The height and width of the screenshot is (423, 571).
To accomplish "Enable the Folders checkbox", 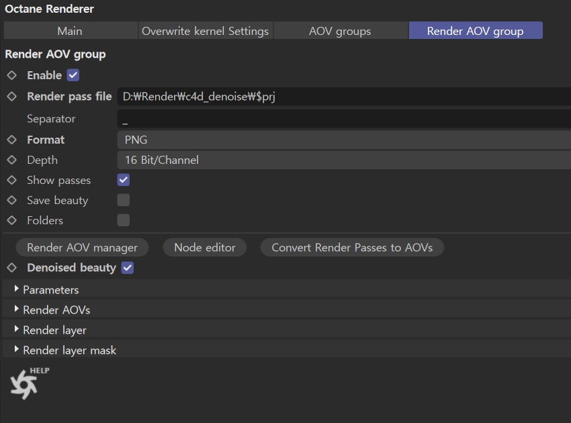I will [124, 220].
